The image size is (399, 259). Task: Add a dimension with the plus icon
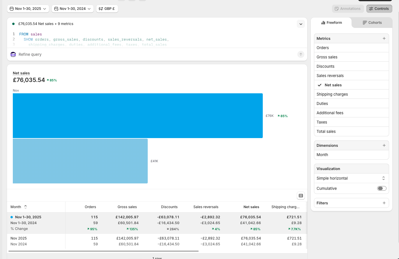click(x=384, y=145)
